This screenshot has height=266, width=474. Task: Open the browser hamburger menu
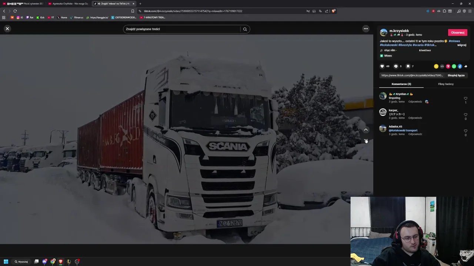[470, 11]
